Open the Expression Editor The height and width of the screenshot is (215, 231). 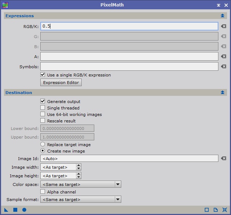(61, 83)
